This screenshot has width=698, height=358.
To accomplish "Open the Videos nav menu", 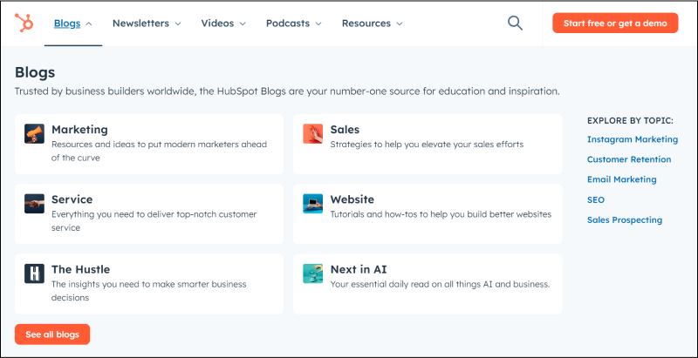I will pos(217,24).
